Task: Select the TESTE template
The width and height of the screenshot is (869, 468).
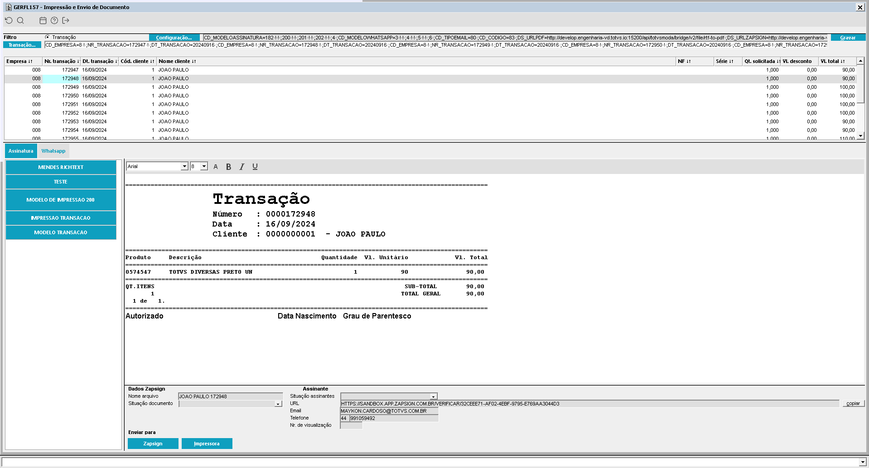Action: point(61,182)
